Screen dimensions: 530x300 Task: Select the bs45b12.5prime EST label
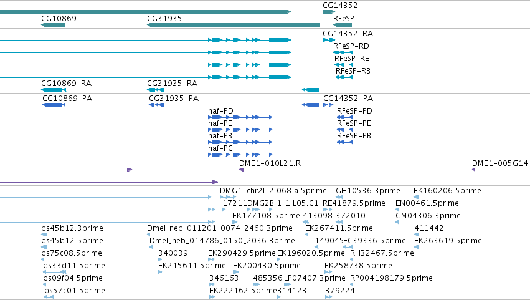[72, 241]
